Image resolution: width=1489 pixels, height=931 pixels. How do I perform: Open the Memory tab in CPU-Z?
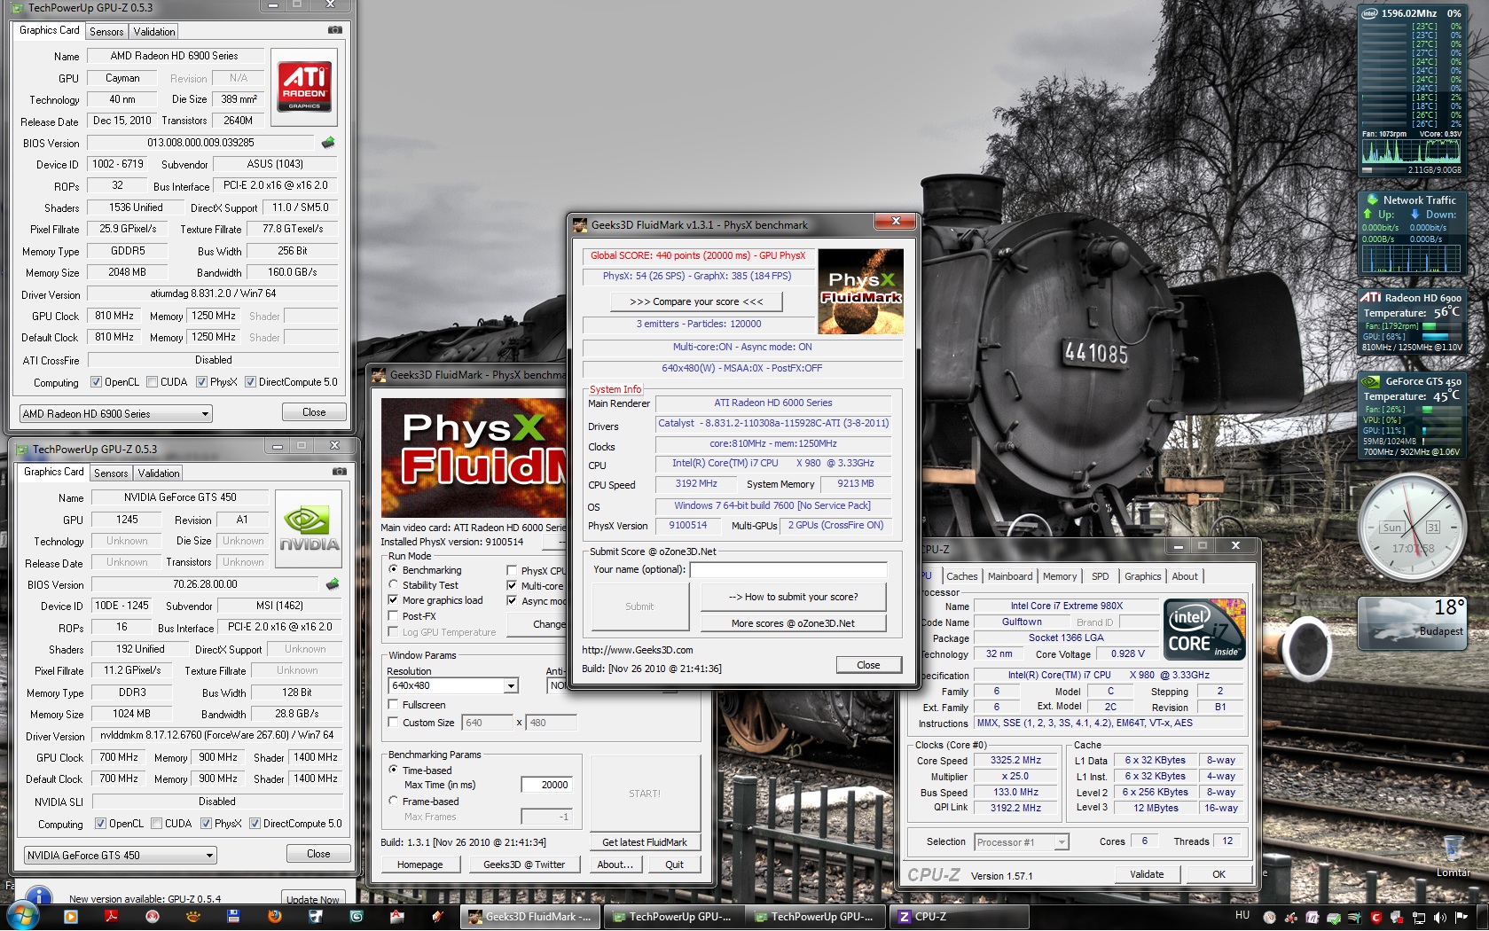point(1060,576)
